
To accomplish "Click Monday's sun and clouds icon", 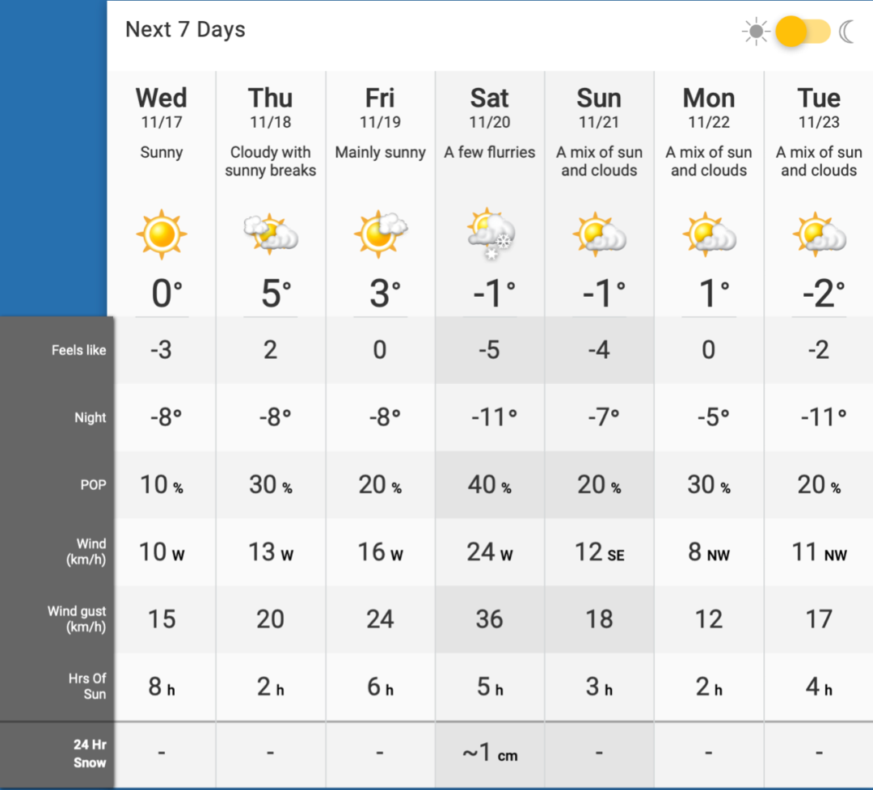I will pyautogui.click(x=709, y=234).
